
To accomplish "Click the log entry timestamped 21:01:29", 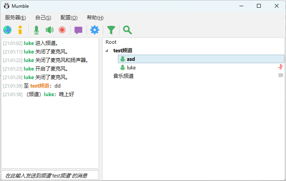I will 36,78.
